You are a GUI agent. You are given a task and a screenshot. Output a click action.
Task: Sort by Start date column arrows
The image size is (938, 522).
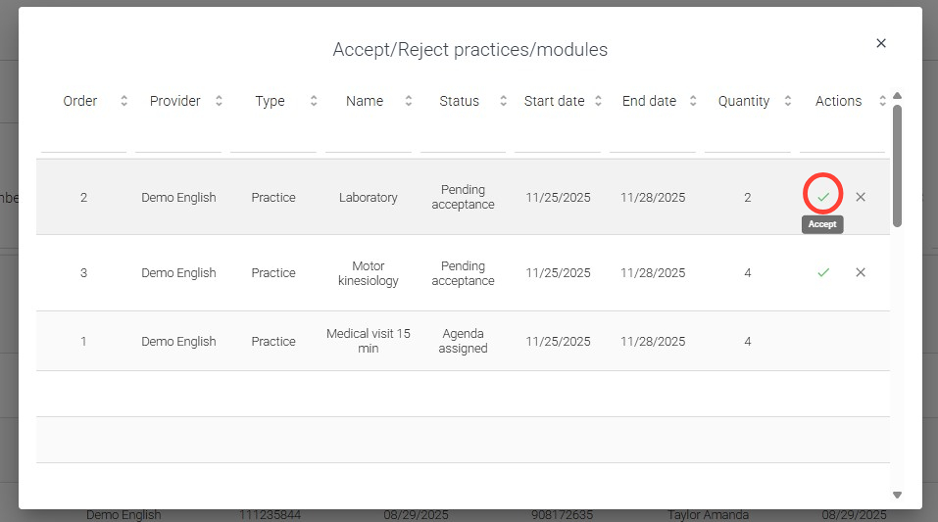[598, 101]
